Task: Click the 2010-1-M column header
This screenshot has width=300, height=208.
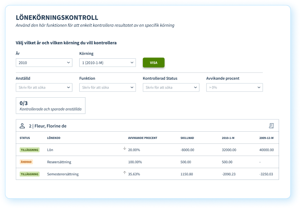Action: pos(228,138)
